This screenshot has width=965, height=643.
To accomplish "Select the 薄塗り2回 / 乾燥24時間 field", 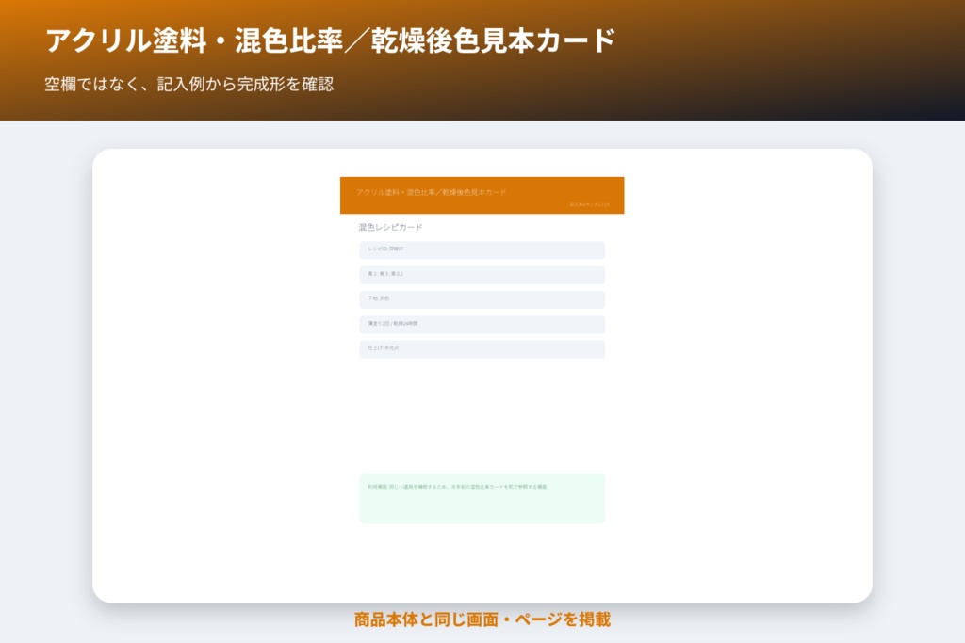I will coord(482,324).
